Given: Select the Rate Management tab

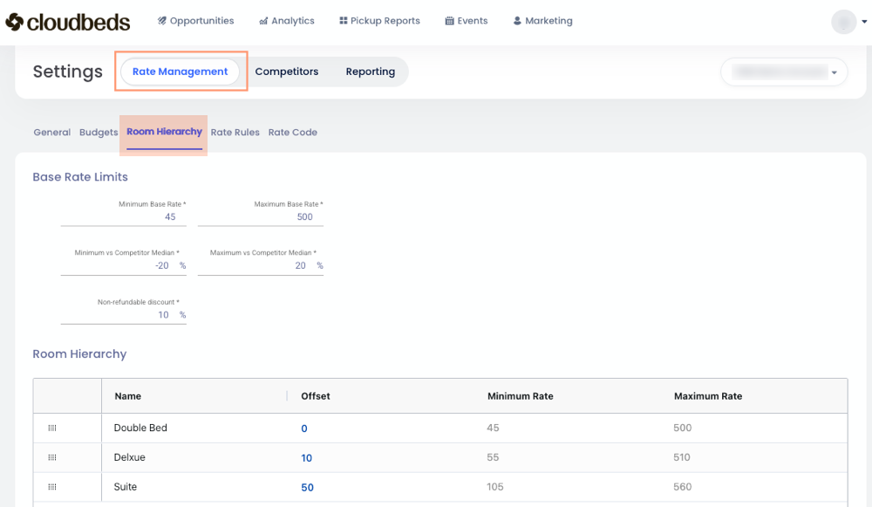Looking at the screenshot, I should tap(181, 72).
